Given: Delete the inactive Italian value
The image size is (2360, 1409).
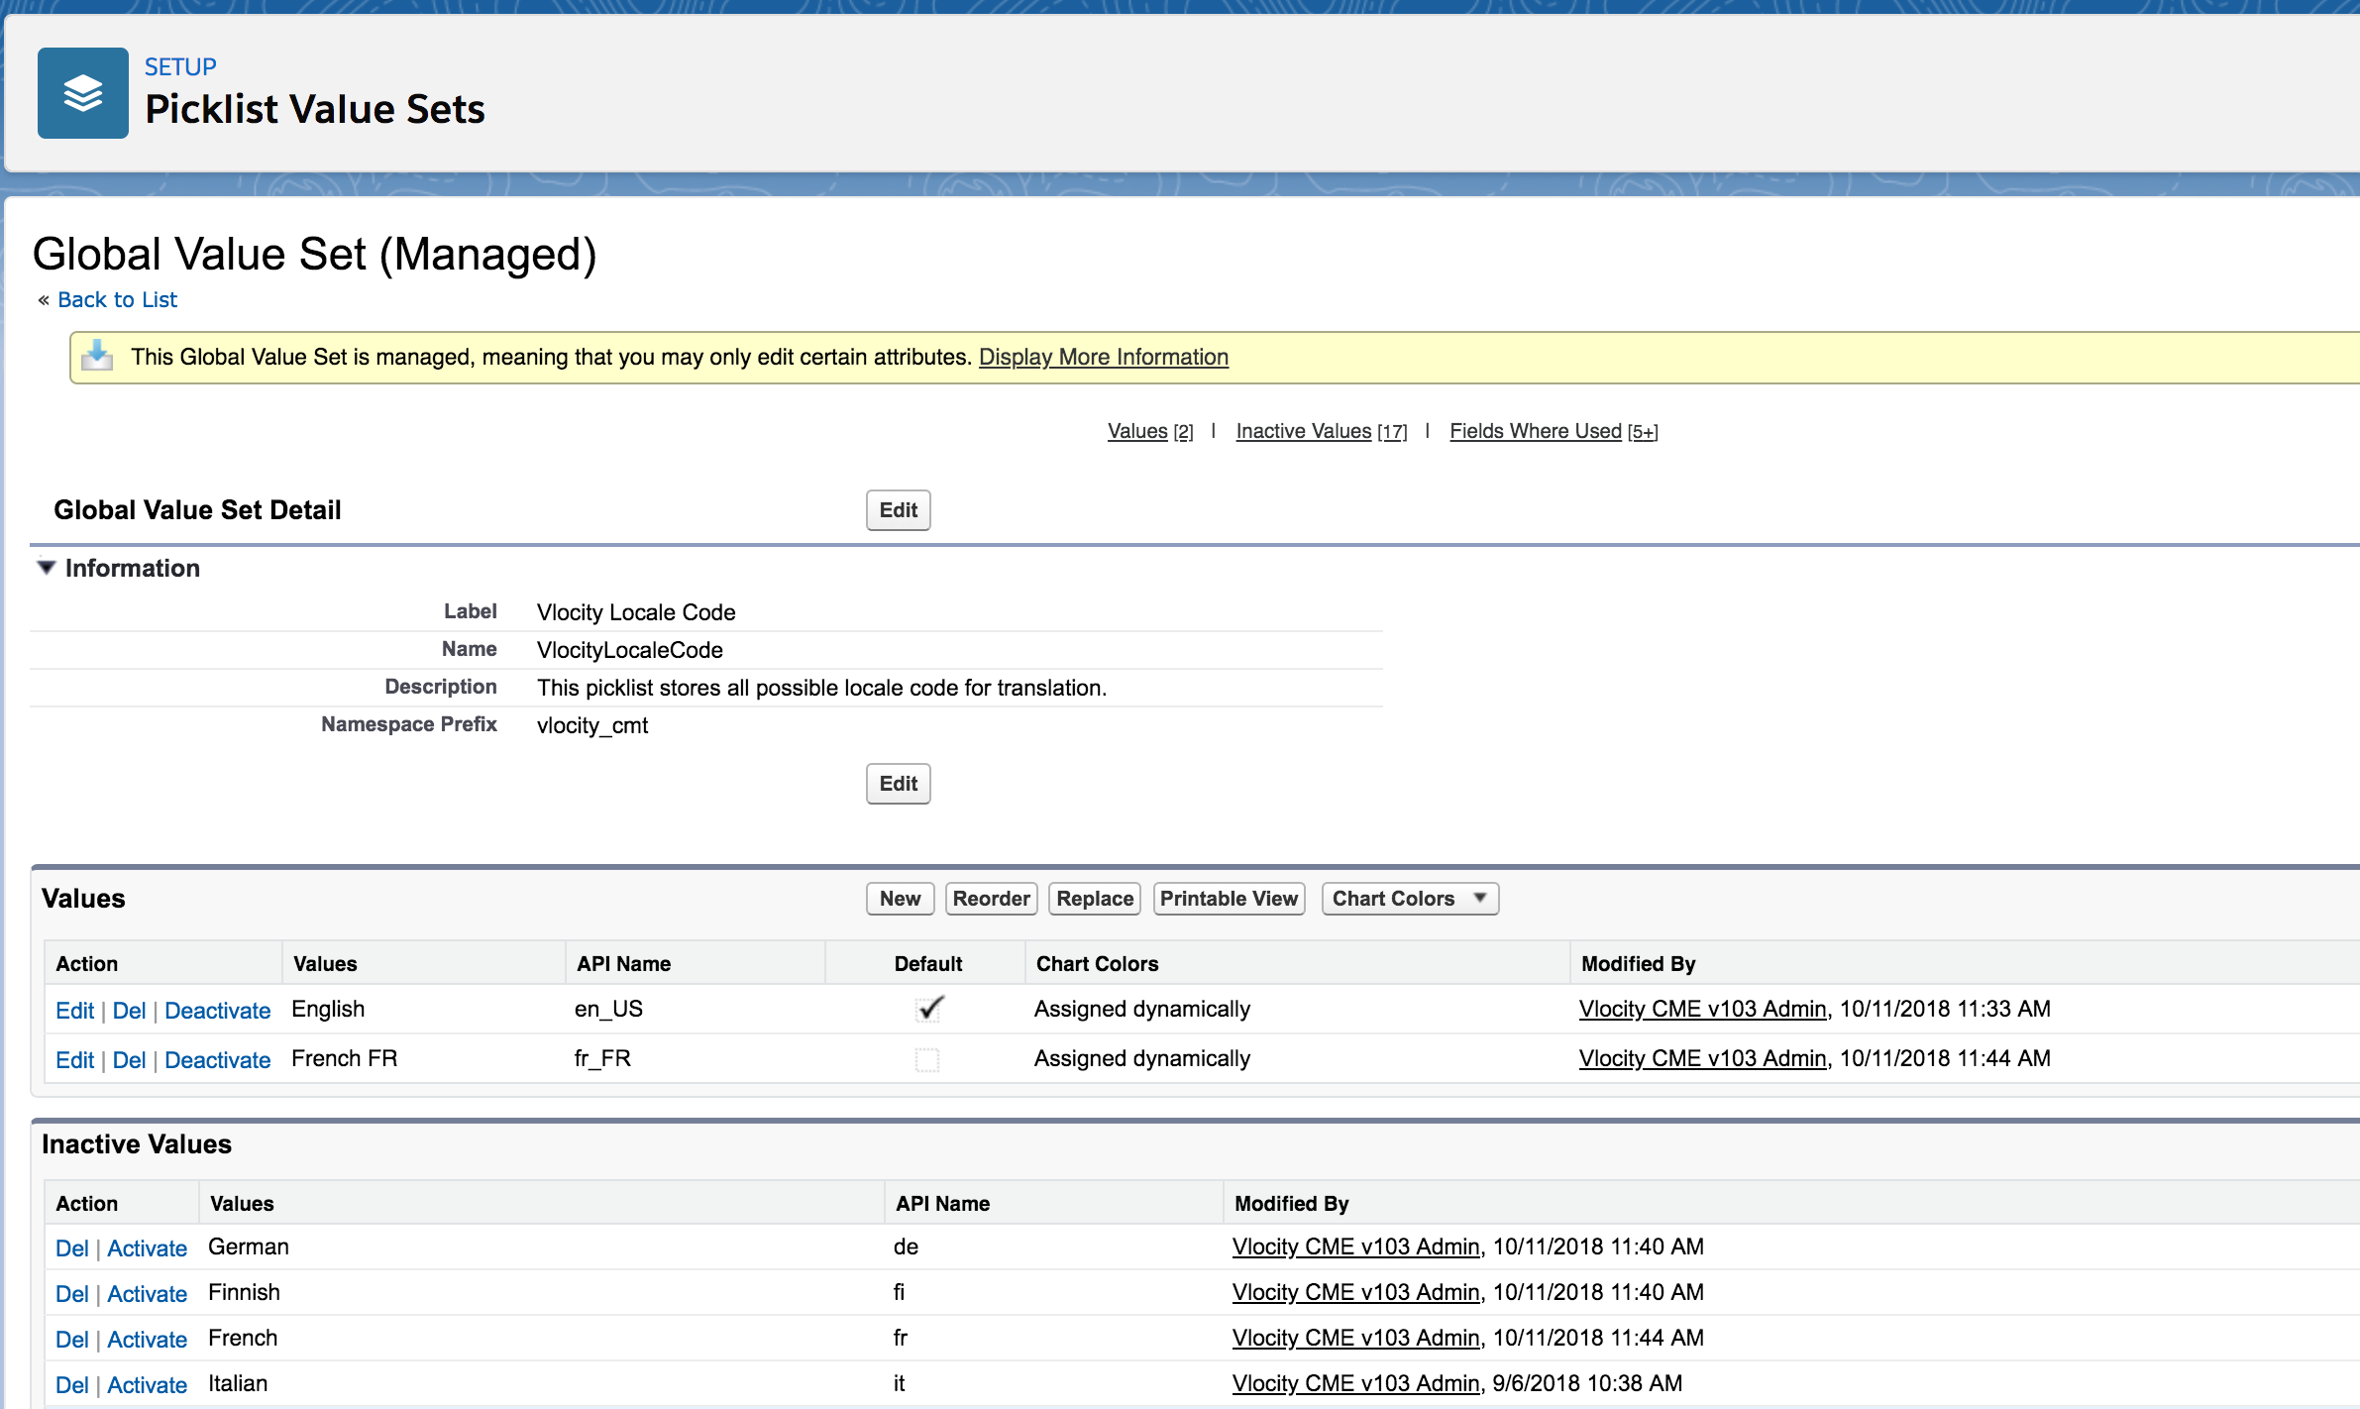Looking at the screenshot, I should point(71,1385).
